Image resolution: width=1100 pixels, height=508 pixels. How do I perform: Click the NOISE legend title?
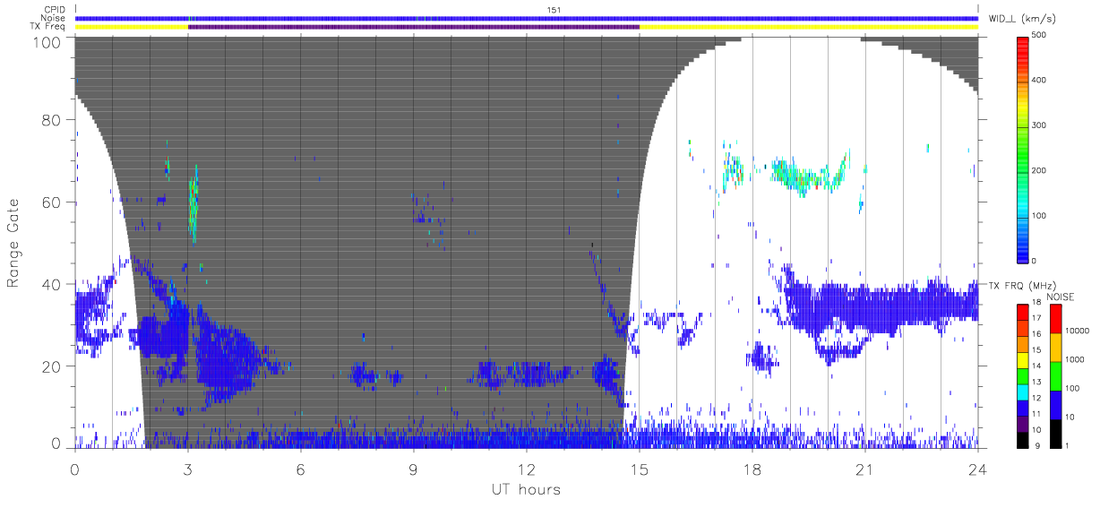coord(1061,297)
